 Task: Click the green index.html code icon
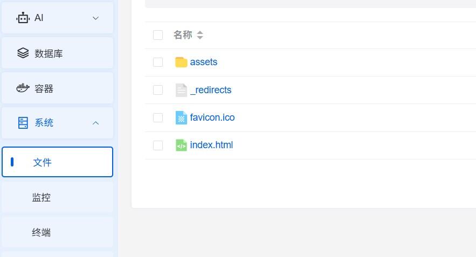pos(181,145)
